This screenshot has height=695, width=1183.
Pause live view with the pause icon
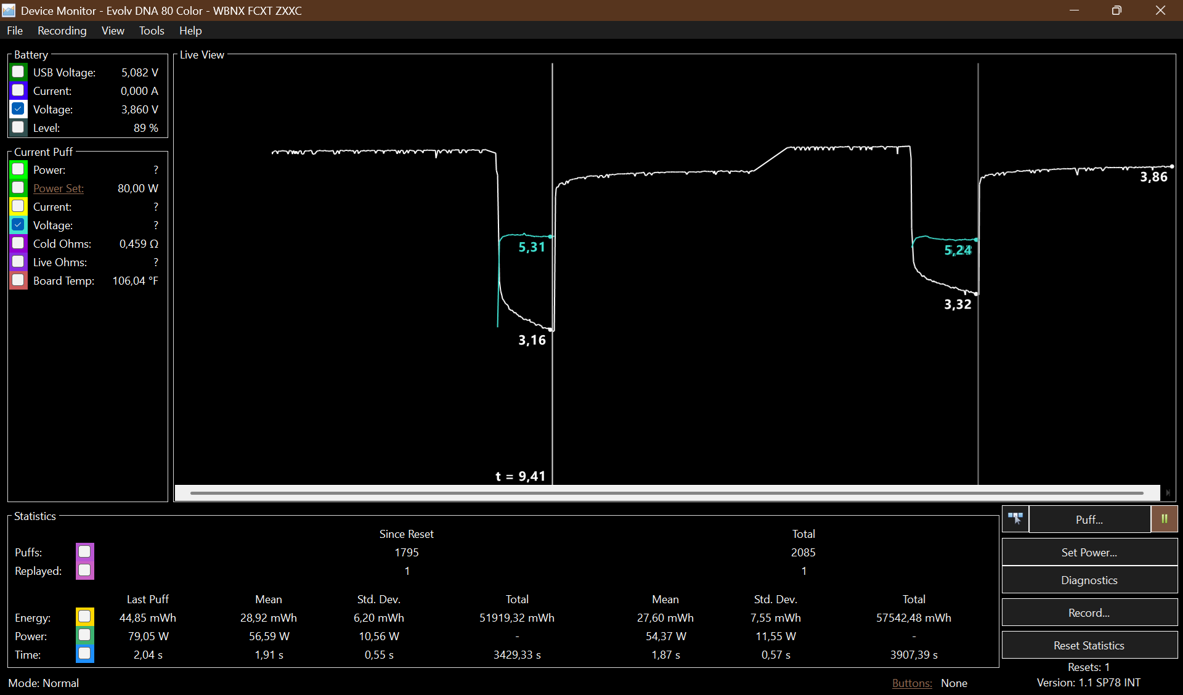coord(1165,519)
